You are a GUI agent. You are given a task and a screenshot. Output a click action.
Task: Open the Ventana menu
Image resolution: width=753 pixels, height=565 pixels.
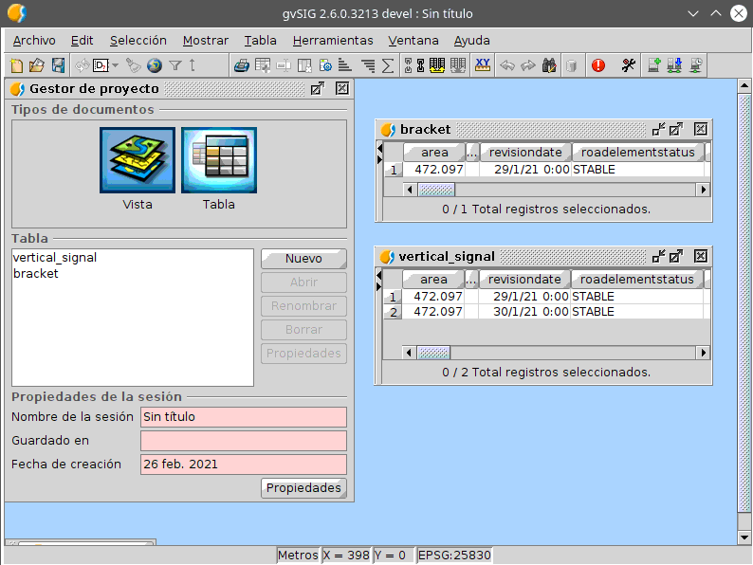(413, 41)
